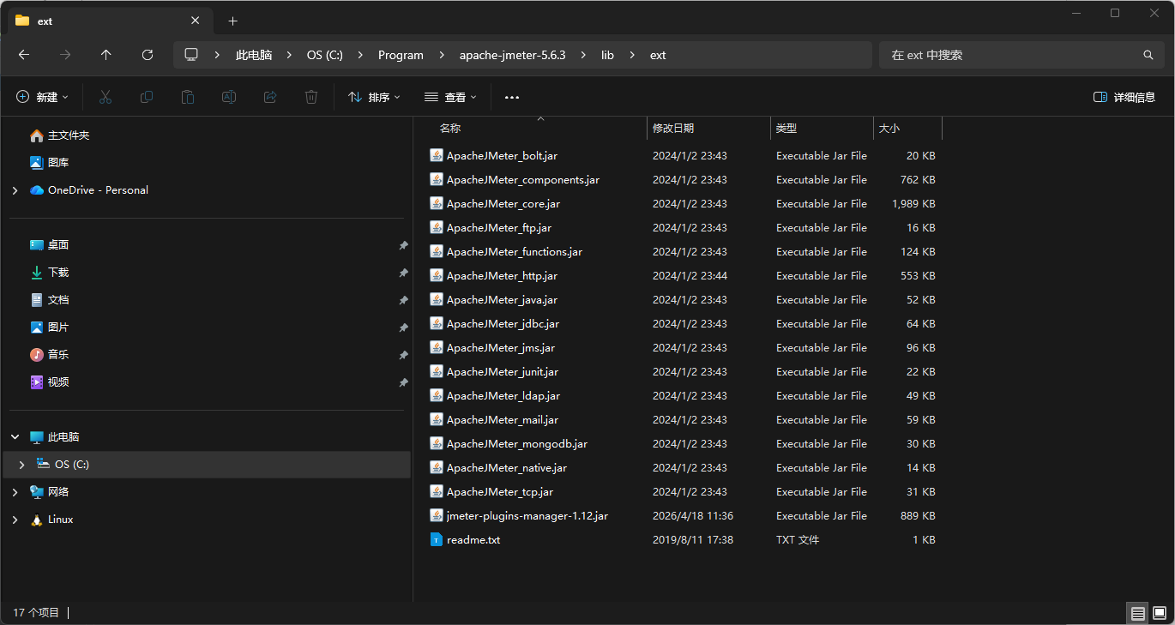Open 图片 in the sidebar
This screenshot has width=1175, height=625.
[x=58, y=328]
